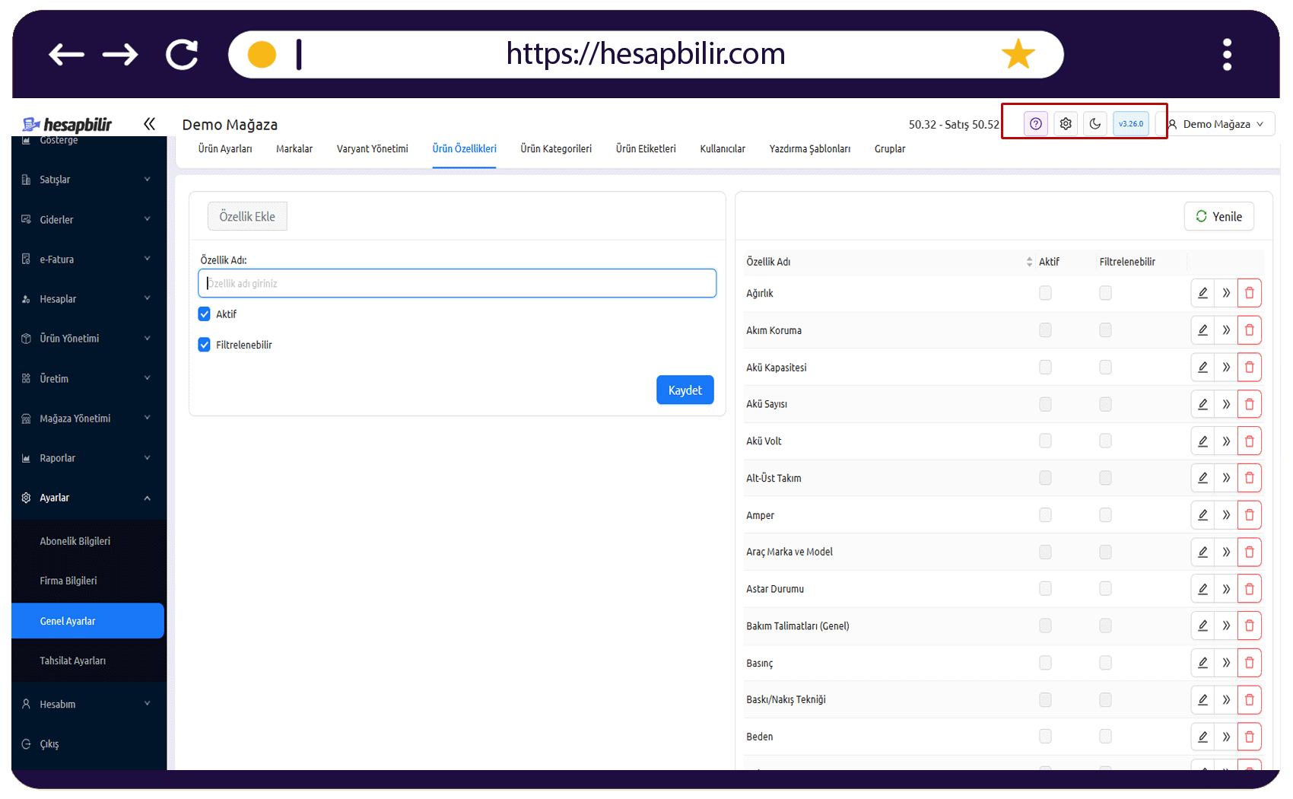The height and width of the screenshot is (799, 1293).
Task: Click edit pencil icon for Ağırlık
Action: click(x=1202, y=293)
